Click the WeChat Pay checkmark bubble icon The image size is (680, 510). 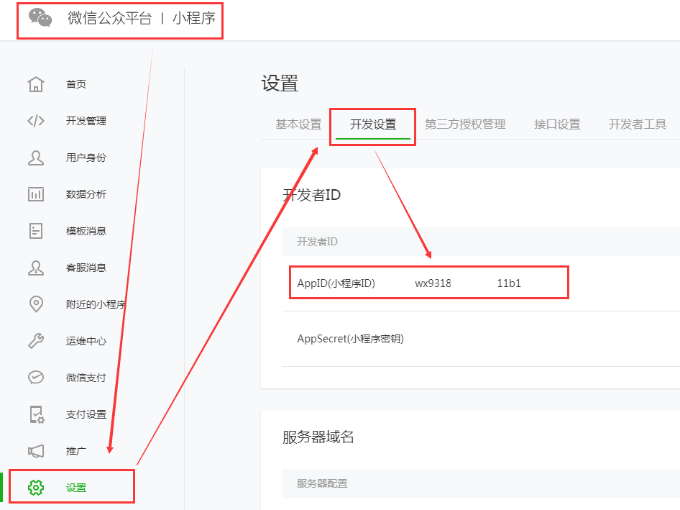click(x=36, y=378)
